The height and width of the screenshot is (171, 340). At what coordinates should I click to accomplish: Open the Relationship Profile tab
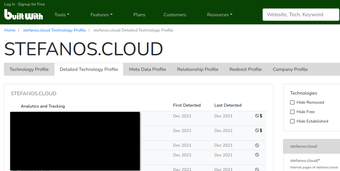(x=198, y=69)
